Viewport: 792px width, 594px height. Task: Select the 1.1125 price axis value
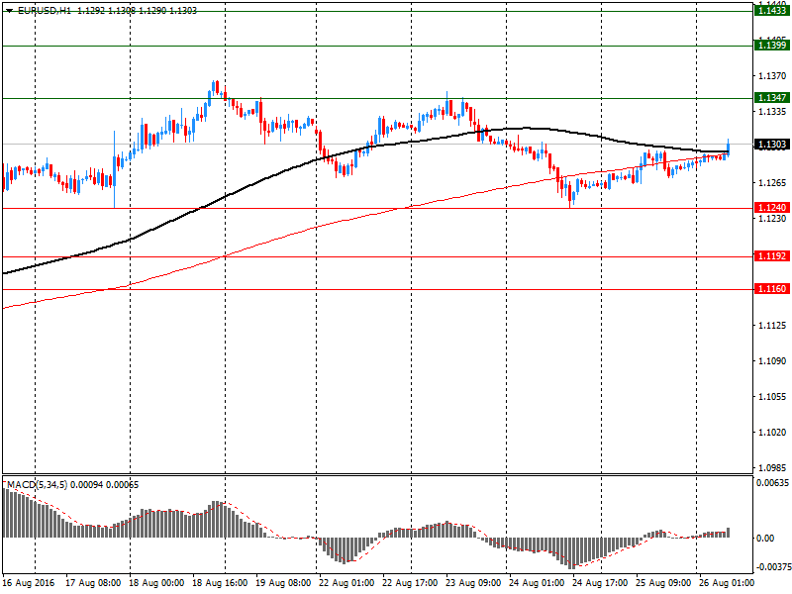pos(772,326)
